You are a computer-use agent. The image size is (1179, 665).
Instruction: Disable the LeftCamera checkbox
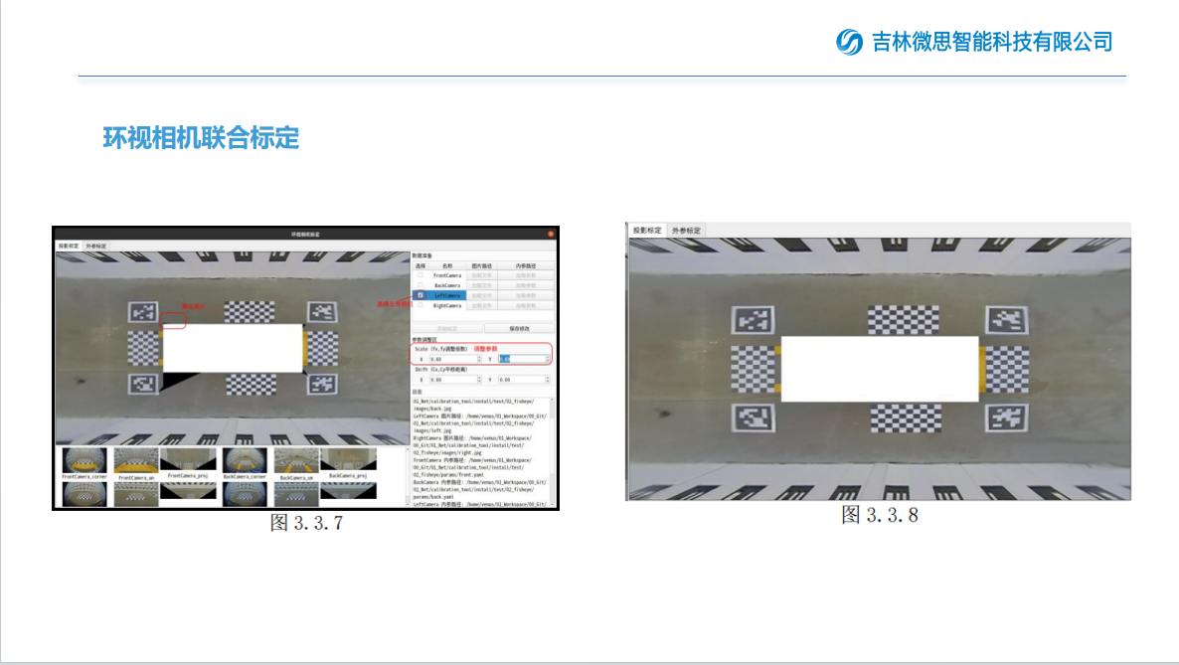(x=420, y=294)
